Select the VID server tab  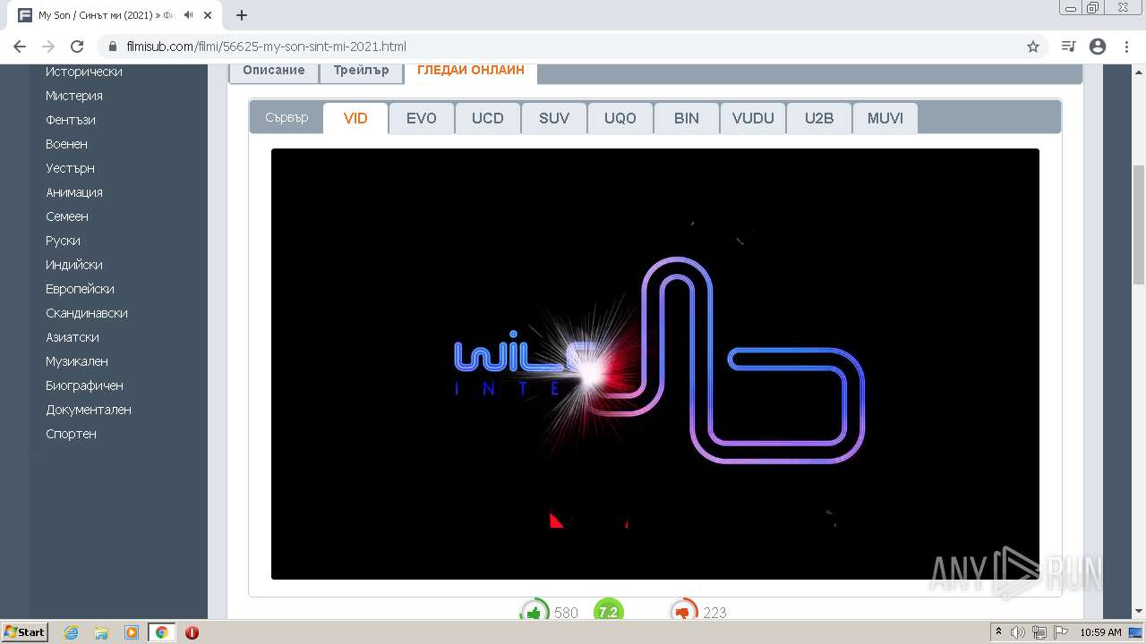pos(355,118)
